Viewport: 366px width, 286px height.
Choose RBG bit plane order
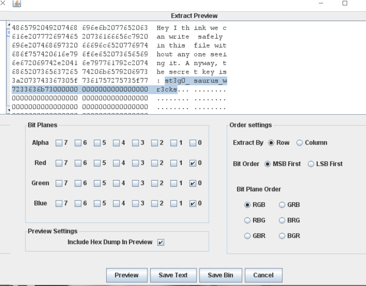tap(248, 221)
